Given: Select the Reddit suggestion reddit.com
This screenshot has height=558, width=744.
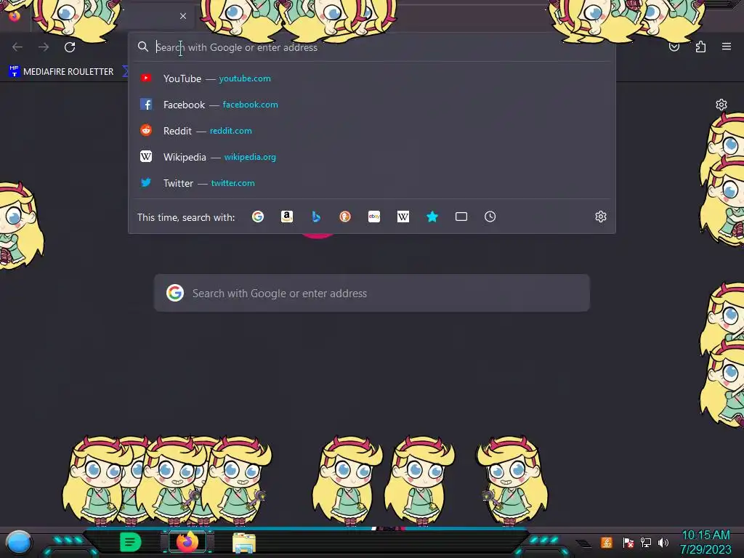Looking at the screenshot, I should tap(372, 131).
